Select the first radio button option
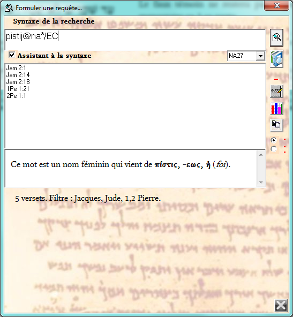This screenshot has height=317, width=293. pyautogui.click(x=274, y=140)
